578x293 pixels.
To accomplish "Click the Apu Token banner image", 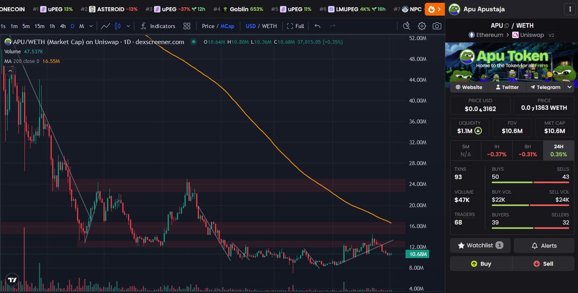I will click(511, 62).
